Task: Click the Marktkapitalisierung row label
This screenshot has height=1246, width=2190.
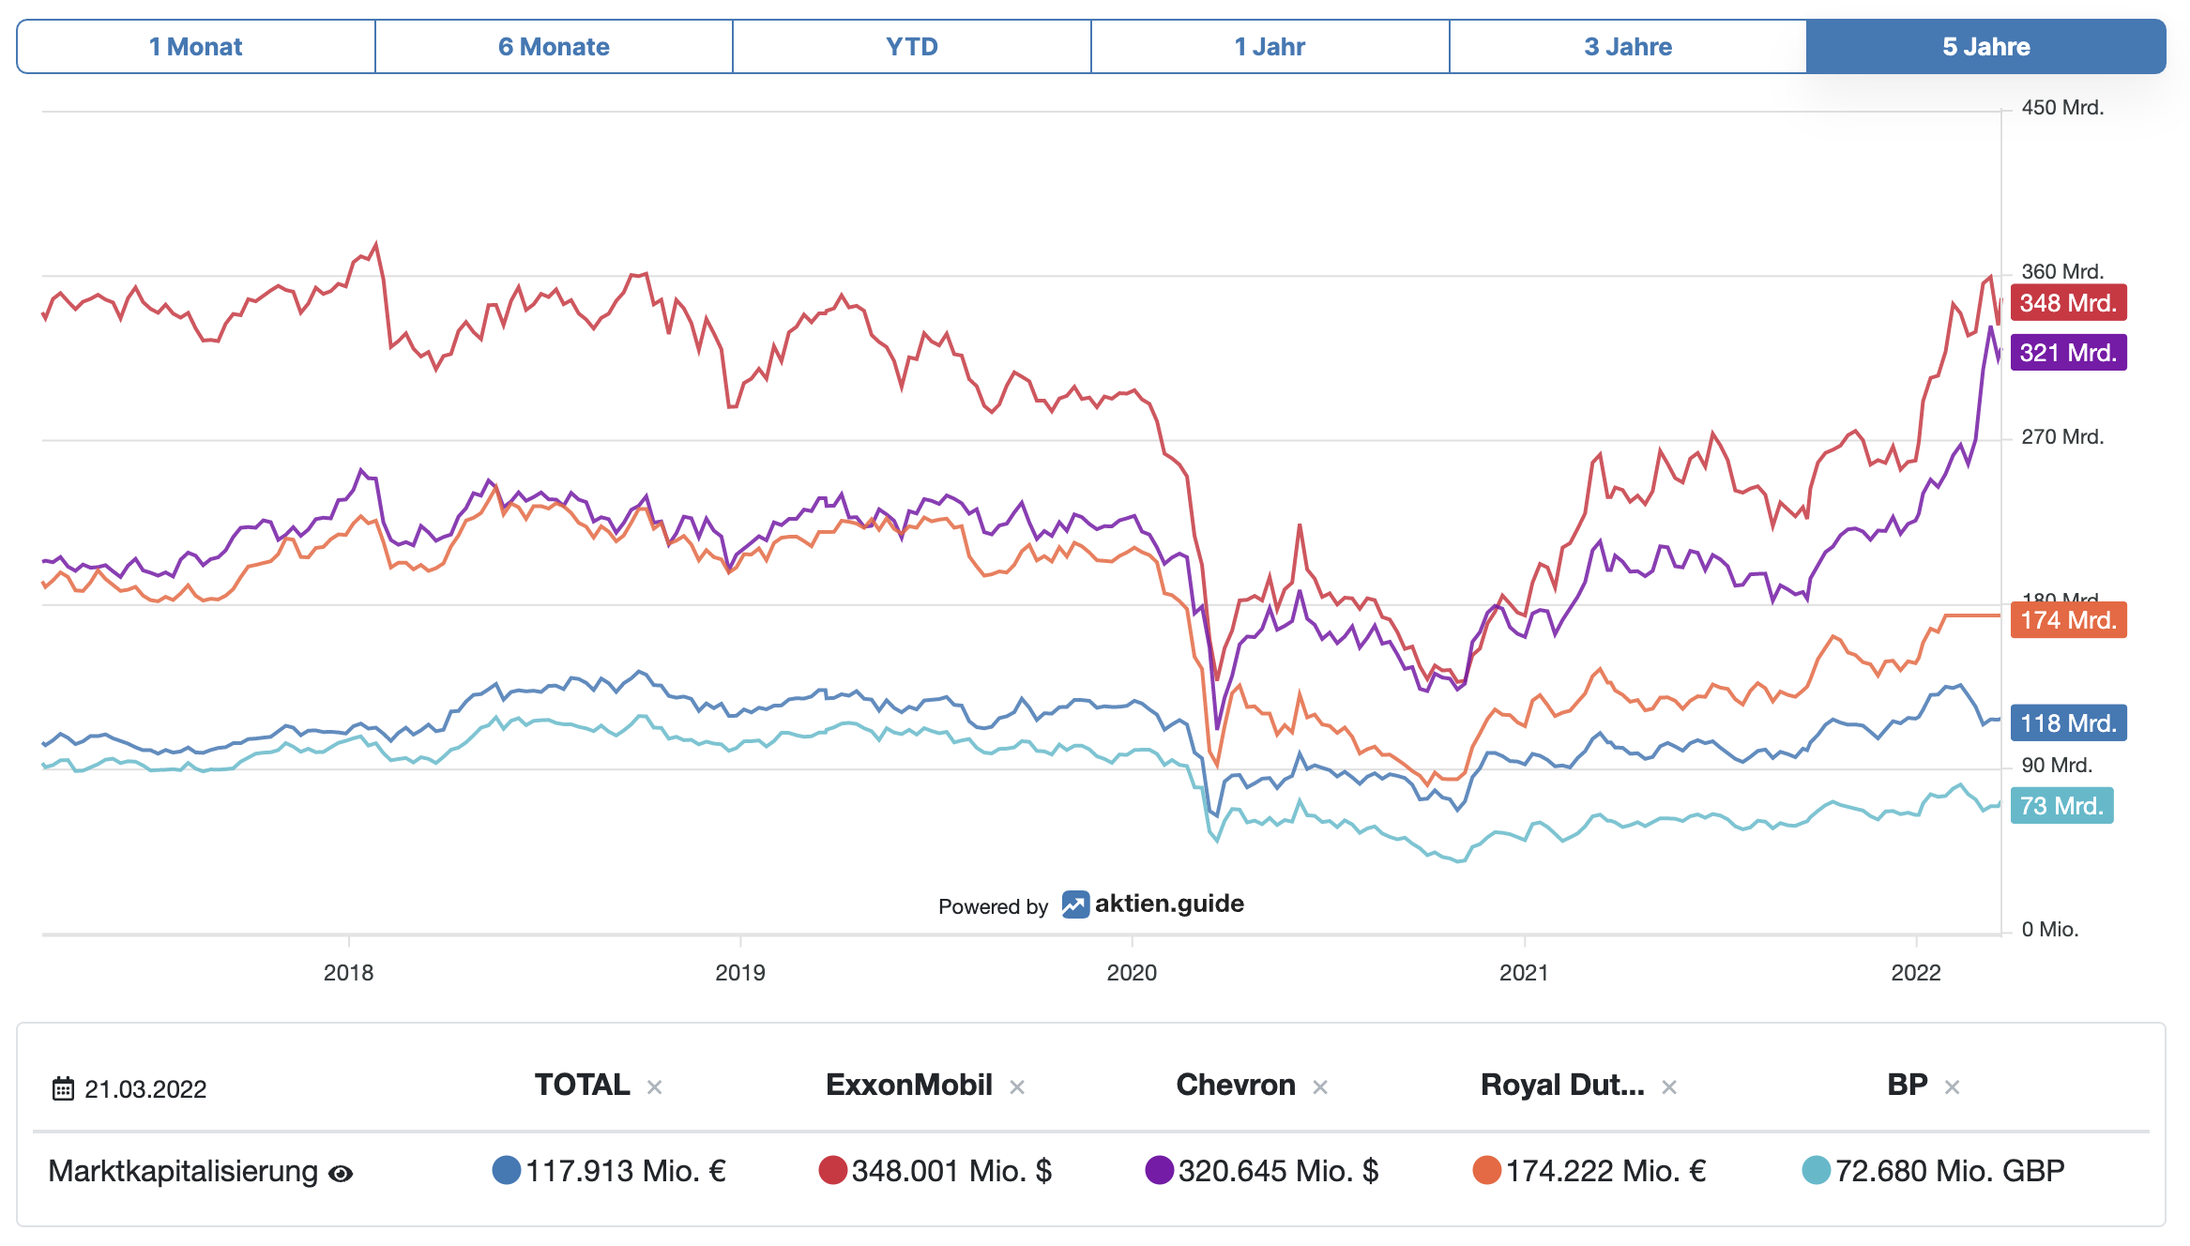Action: 183,1172
